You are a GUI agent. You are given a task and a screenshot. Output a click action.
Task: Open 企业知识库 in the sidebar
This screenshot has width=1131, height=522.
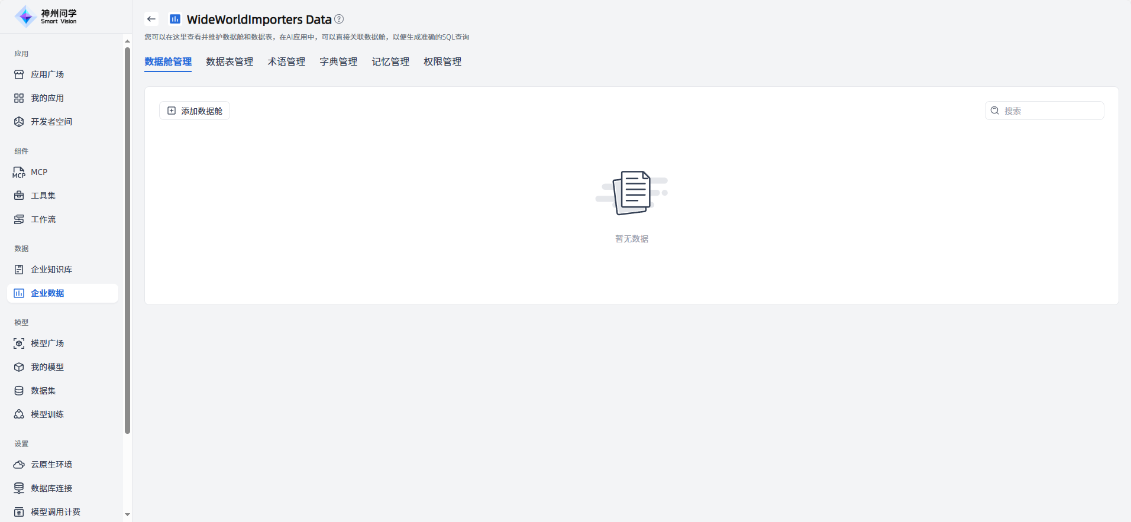coord(51,270)
